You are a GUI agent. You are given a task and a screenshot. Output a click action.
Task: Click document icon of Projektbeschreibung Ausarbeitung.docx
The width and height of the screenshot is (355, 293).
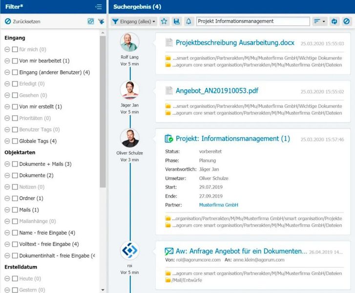(169, 42)
